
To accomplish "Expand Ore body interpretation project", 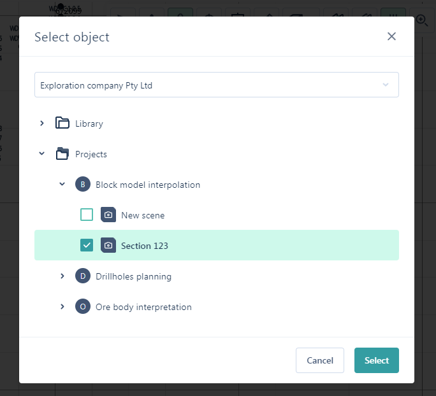I will pos(62,307).
